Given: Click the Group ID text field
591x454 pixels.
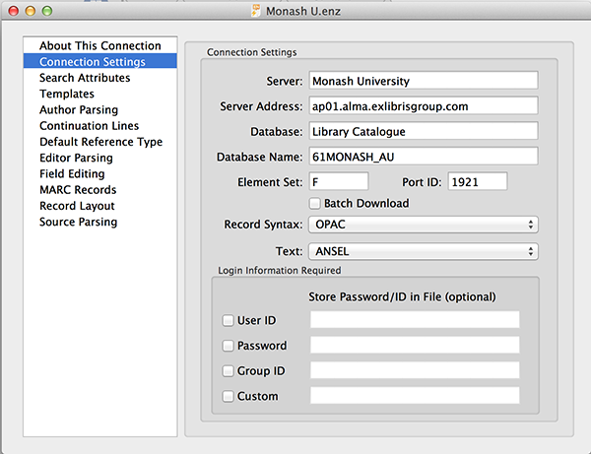Looking at the screenshot, I should (415, 370).
